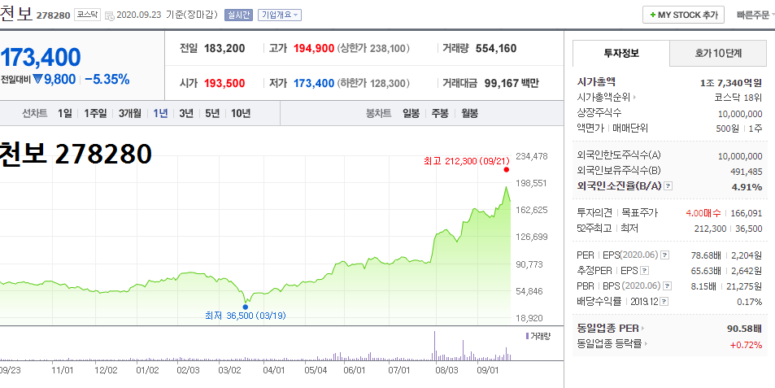
Task: Click the 거래량 value 554,160
Action: pyautogui.click(x=496, y=49)
